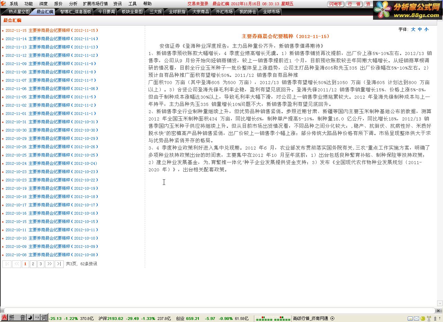Switch to the 全球市场 tab

[271, 12]
